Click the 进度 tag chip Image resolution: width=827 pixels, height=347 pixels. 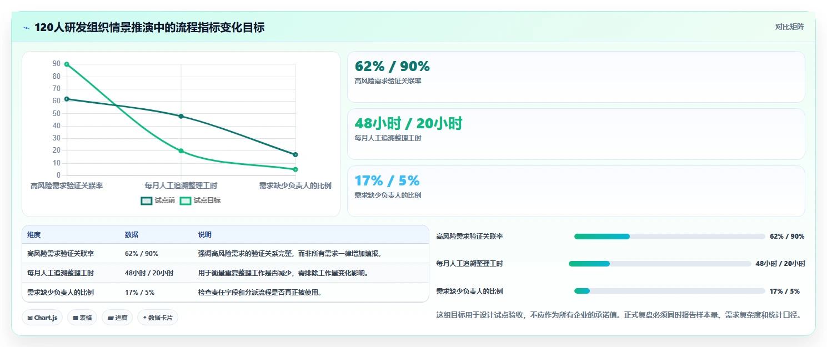click(117, 318)
